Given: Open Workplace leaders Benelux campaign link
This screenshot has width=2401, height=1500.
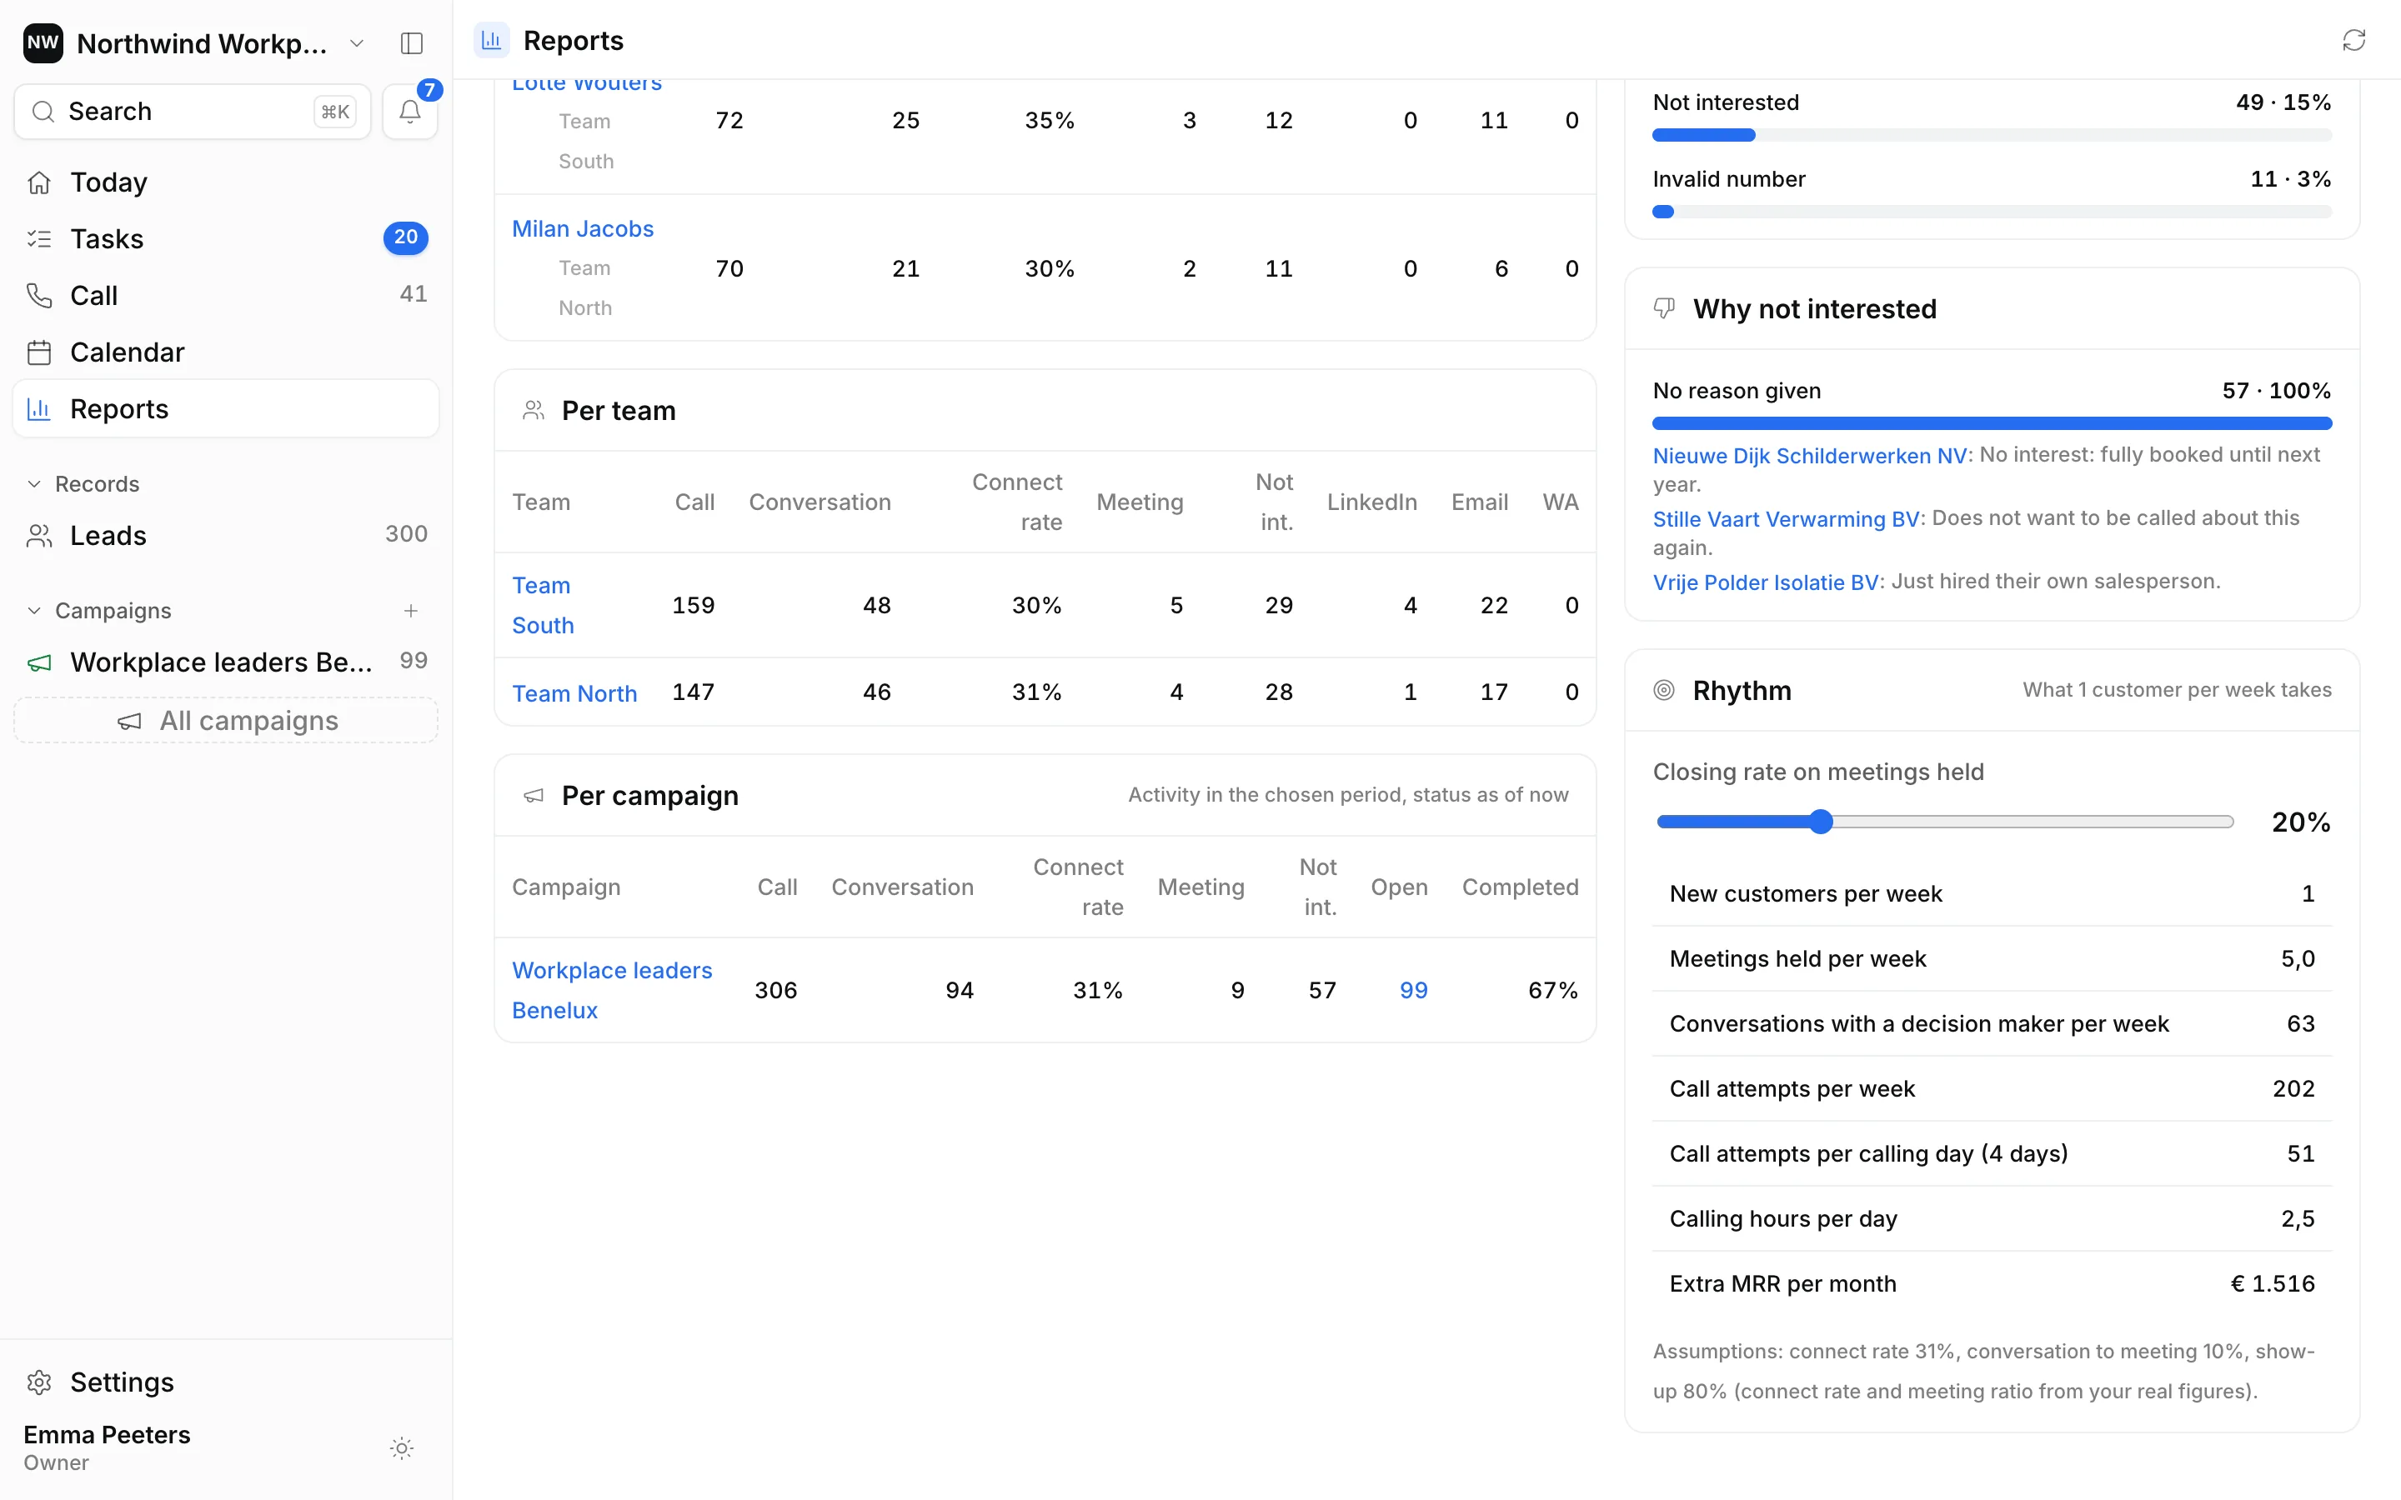Looking at the screenshot, I should (x=612, y=990).
